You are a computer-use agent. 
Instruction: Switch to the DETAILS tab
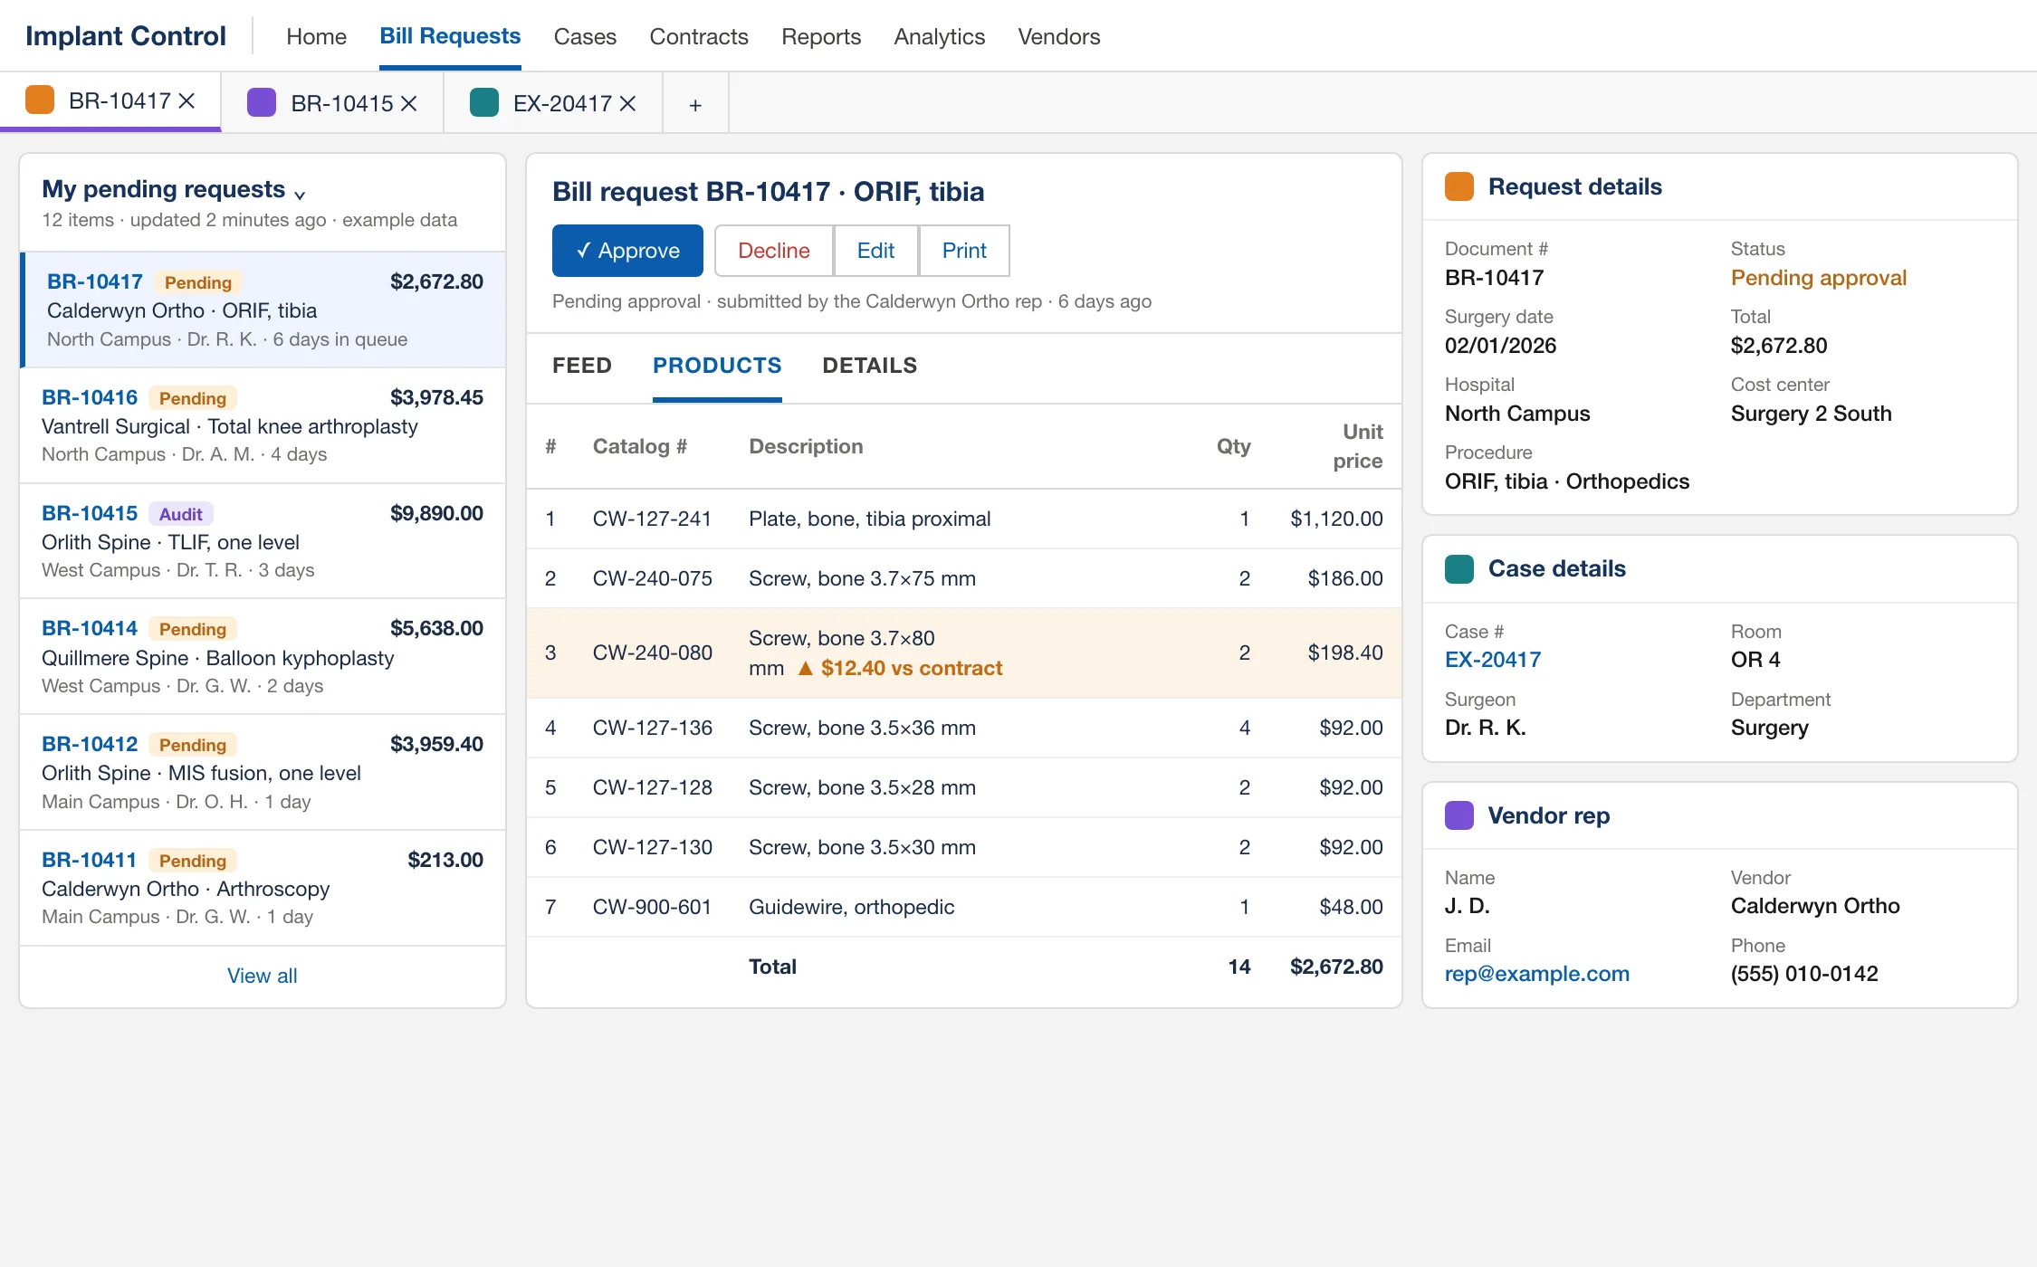point(870,366)
